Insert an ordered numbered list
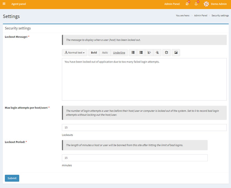231x188 pixels. tap(141, 53)
